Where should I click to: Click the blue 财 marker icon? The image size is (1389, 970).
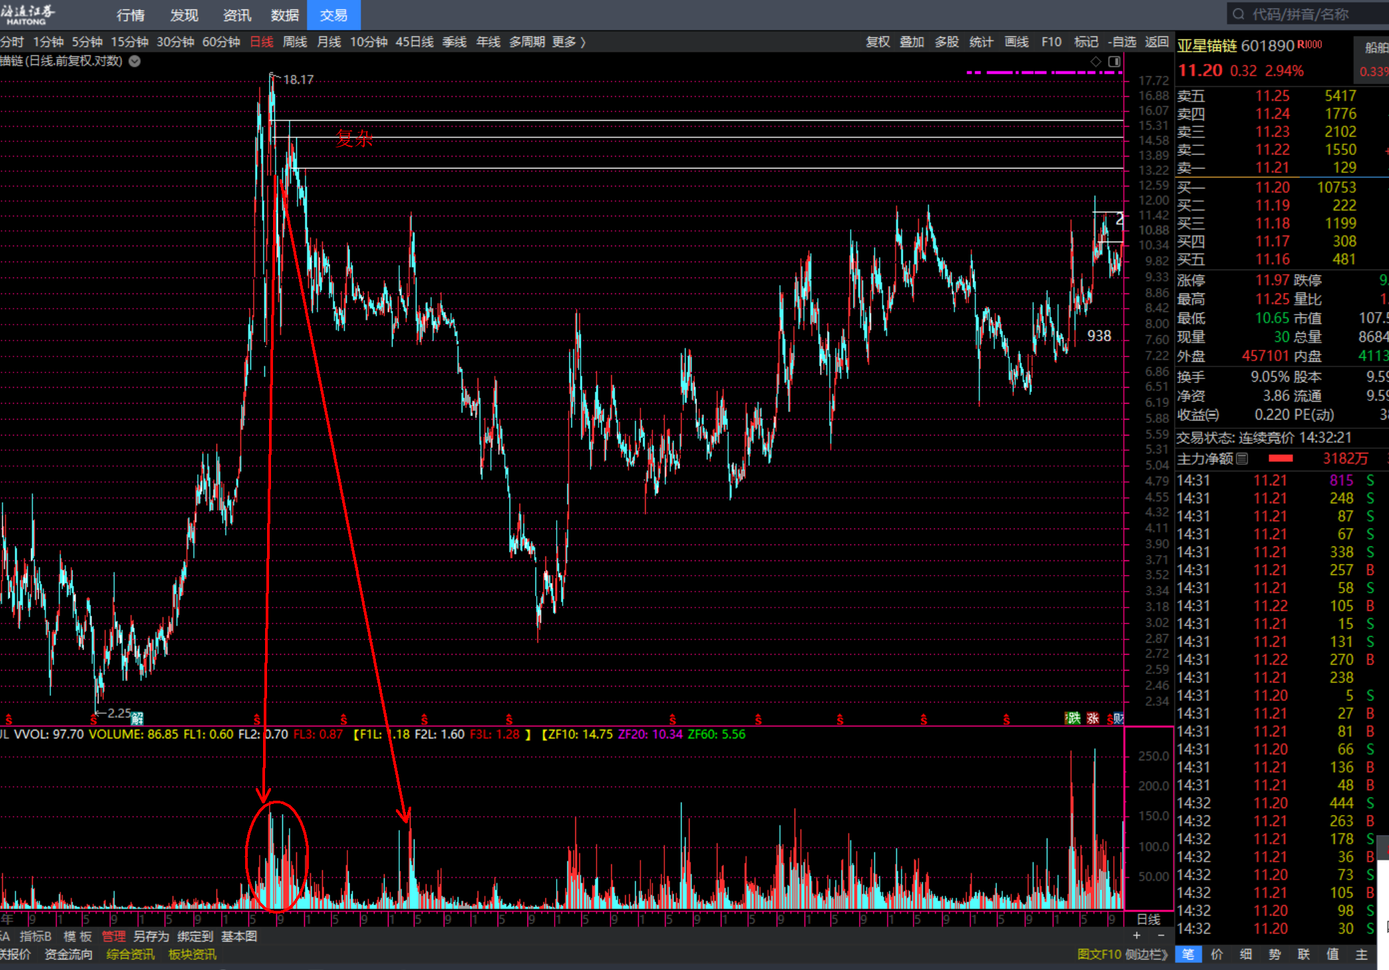click(x=1118, y=718)
